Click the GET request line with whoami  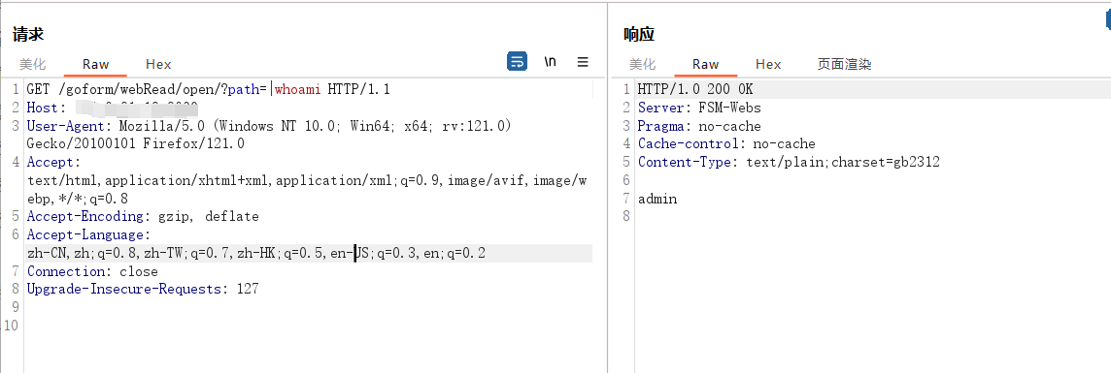click(208, 90)
